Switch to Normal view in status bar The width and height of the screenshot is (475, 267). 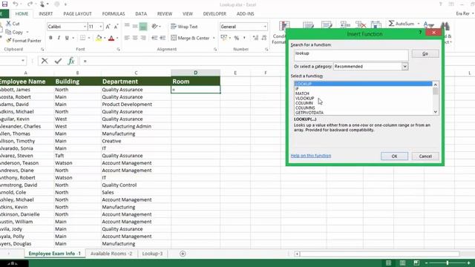[x=388, y=263]
